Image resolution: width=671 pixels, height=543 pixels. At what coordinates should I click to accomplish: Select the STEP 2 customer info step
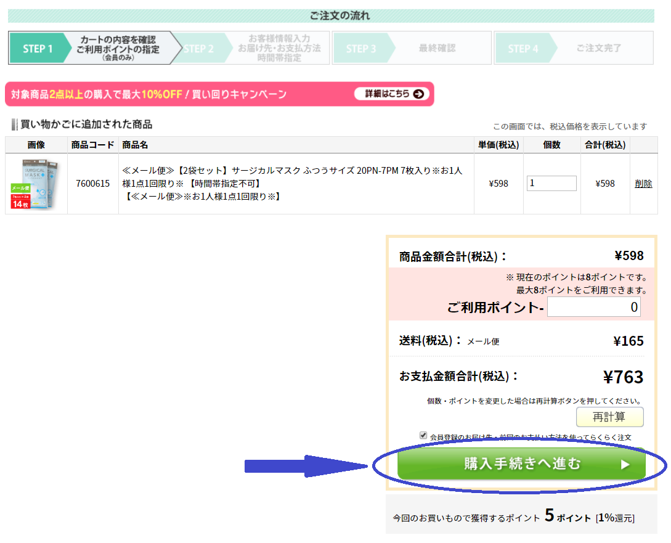coord(250,48)
